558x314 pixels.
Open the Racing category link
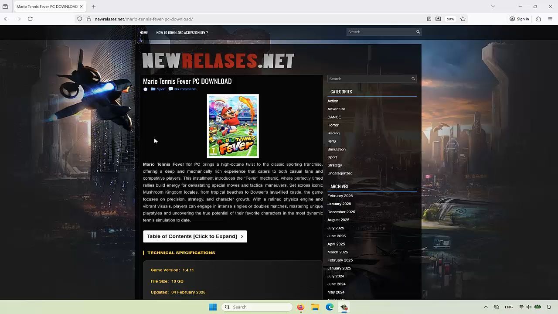point(333,133)
